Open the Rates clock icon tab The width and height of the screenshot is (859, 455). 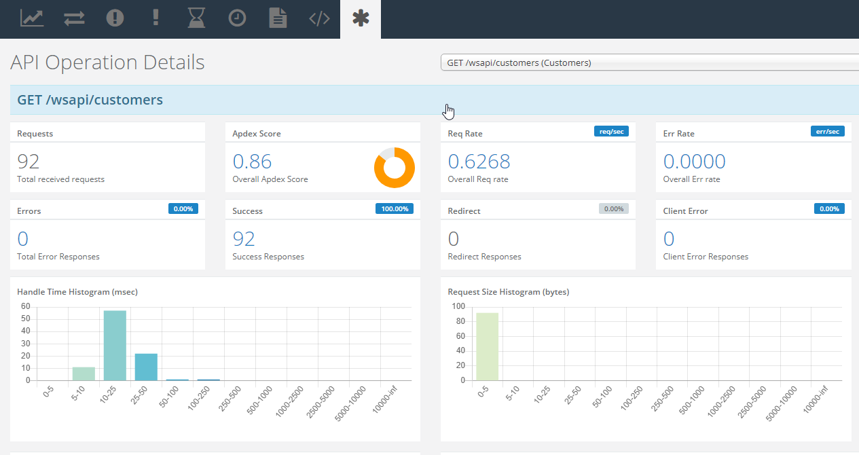coord(237,18)
